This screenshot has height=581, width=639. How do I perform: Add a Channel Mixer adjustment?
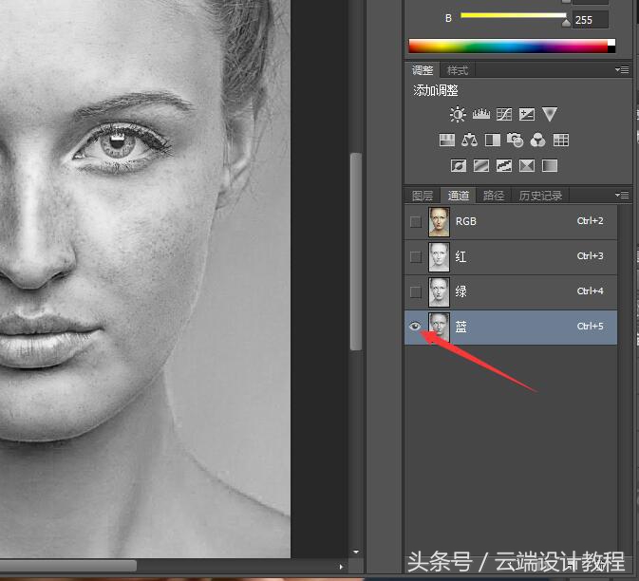pyautogui.click(x=537, y=141)
